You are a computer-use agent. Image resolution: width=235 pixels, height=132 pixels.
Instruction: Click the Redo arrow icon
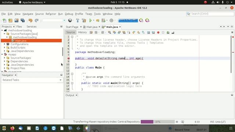[x=37, y=21]
